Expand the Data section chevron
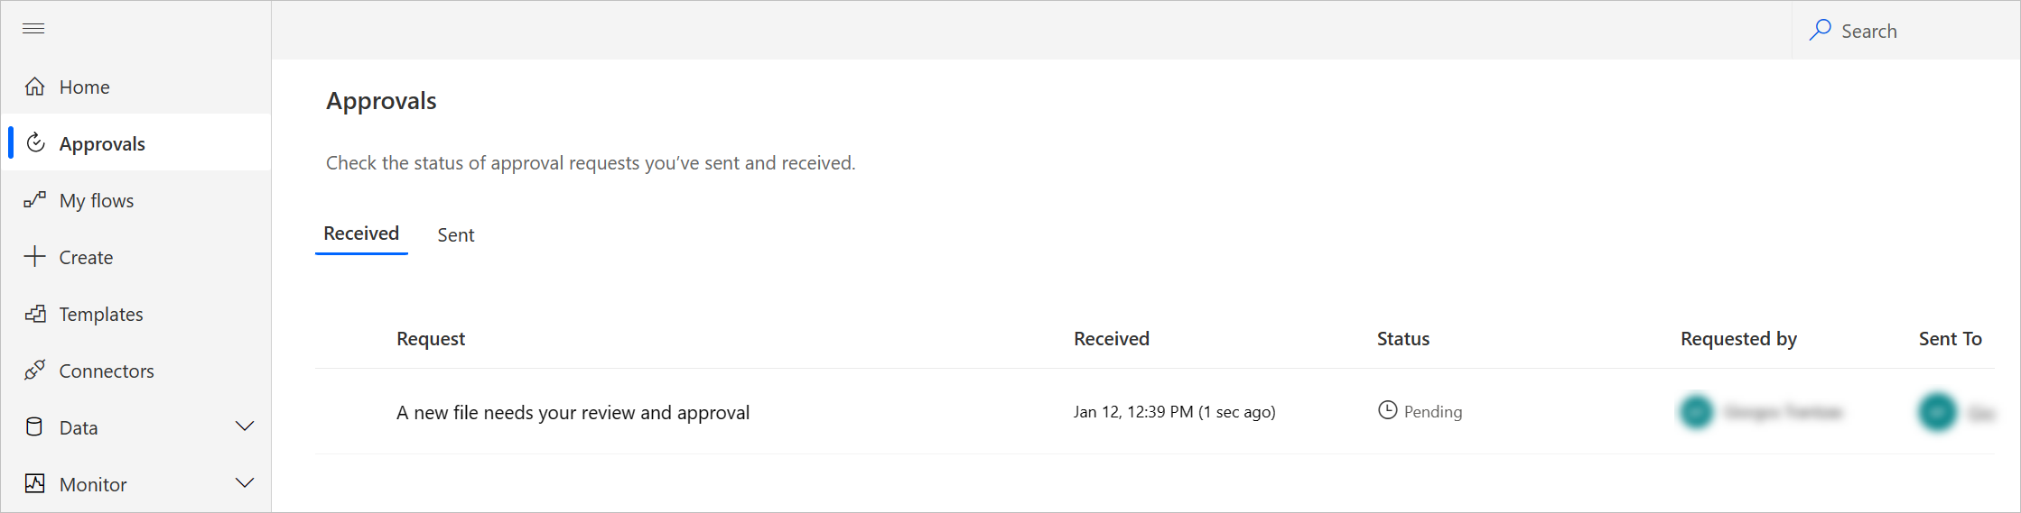 pyautogui.click(x=245, y=426)
